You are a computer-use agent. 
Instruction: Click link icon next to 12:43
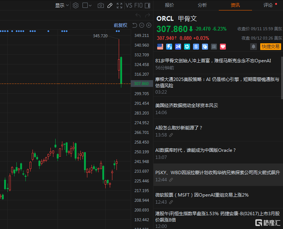171,202
